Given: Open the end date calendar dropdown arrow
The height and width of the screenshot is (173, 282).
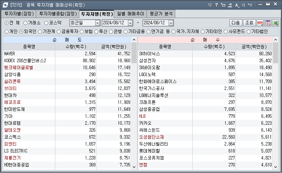Looking at the screenshot, I should [171, 23].
